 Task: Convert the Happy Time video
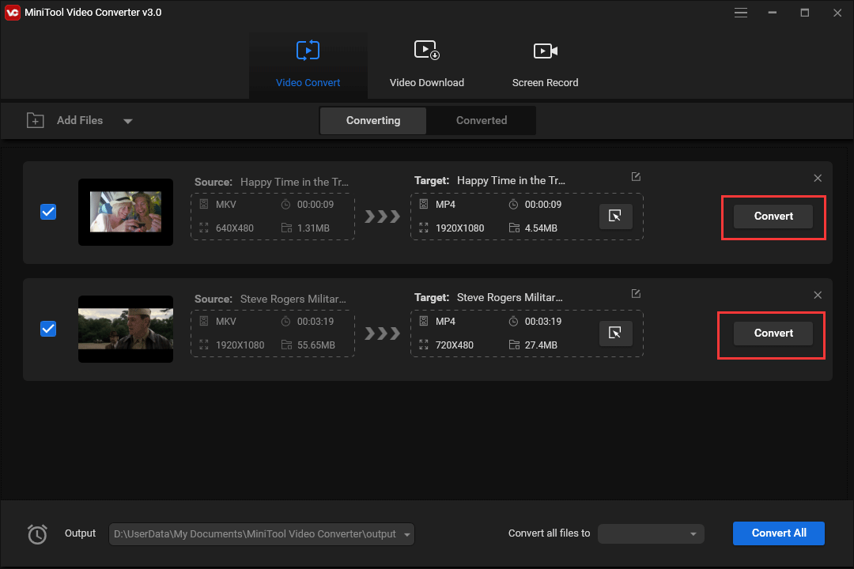[773, 217]
